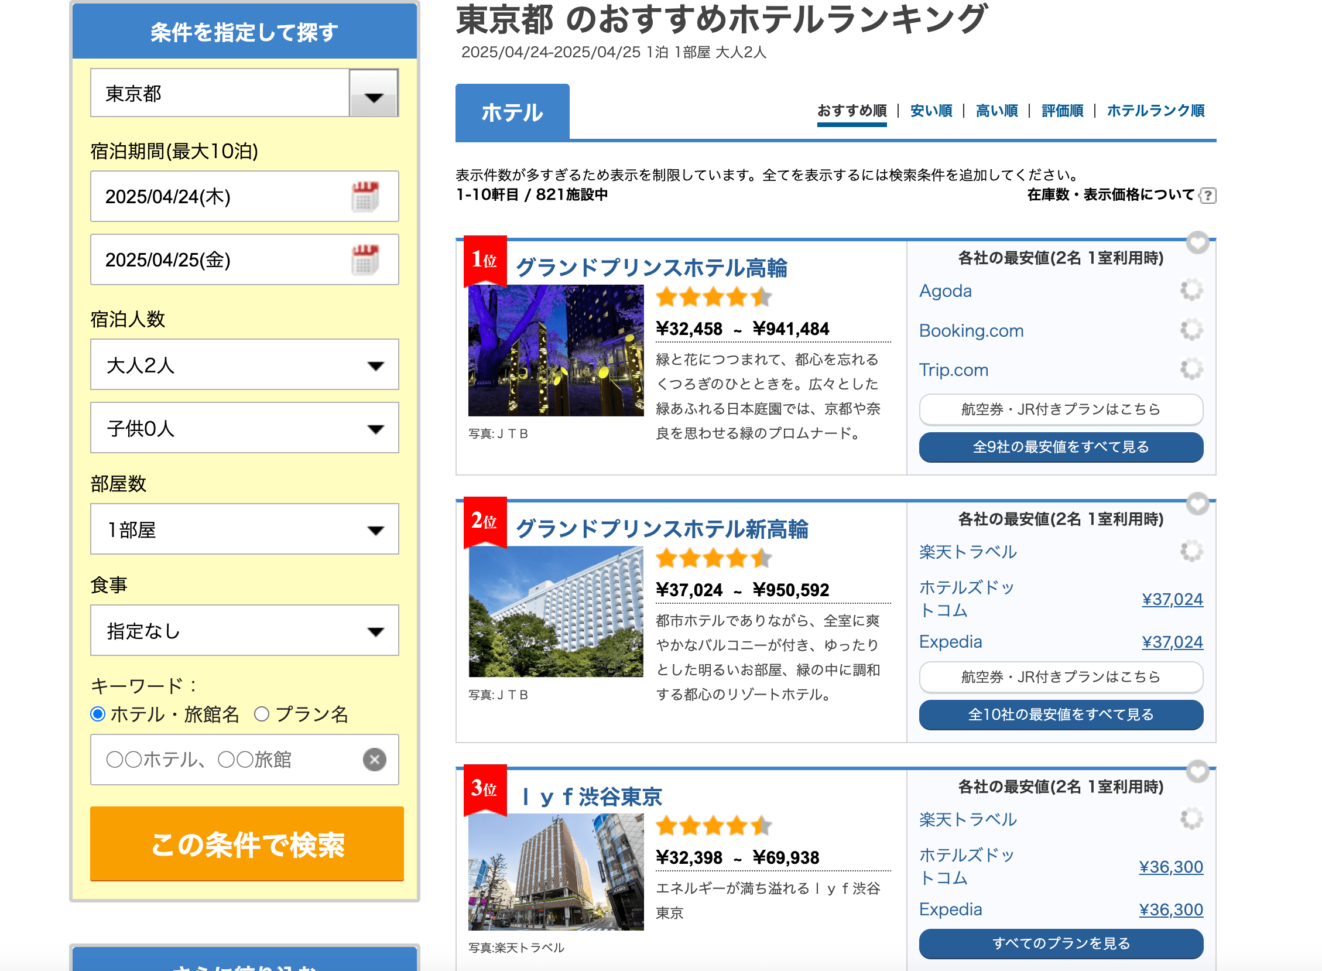Screen dimensions: 1322x971
Task: Open 子供0人 children dropdown
Action: coord(244,428)
